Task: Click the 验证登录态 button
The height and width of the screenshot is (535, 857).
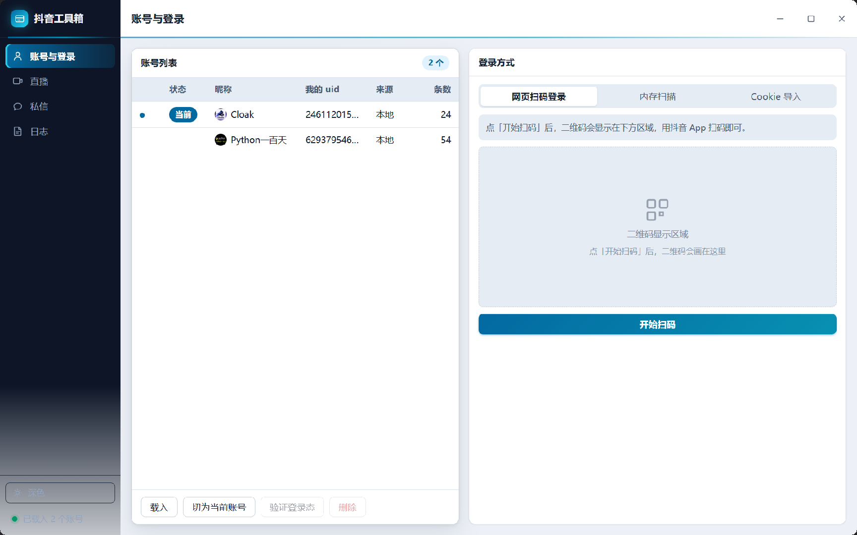Action: [292, 507]
